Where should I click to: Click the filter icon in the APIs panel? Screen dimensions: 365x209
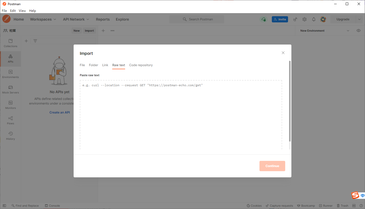tap(35, 41)
